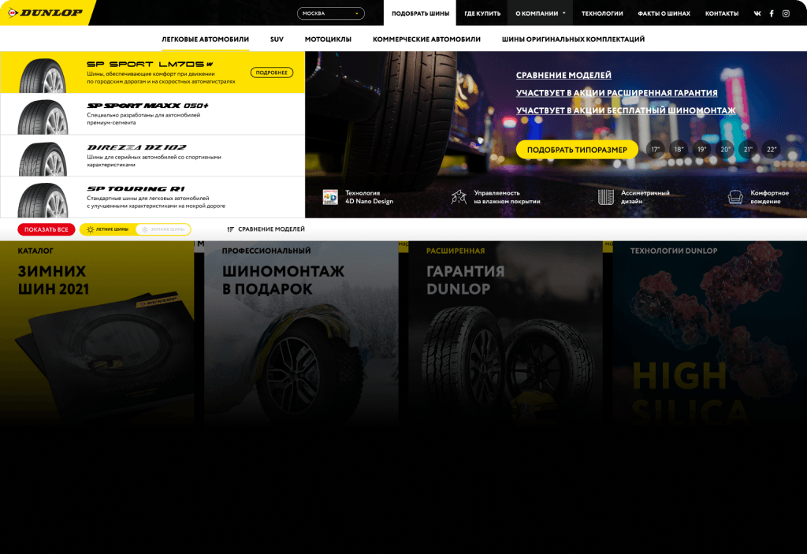Select the Direzza DZ102 tire image
807x554 pixels.
43,158
